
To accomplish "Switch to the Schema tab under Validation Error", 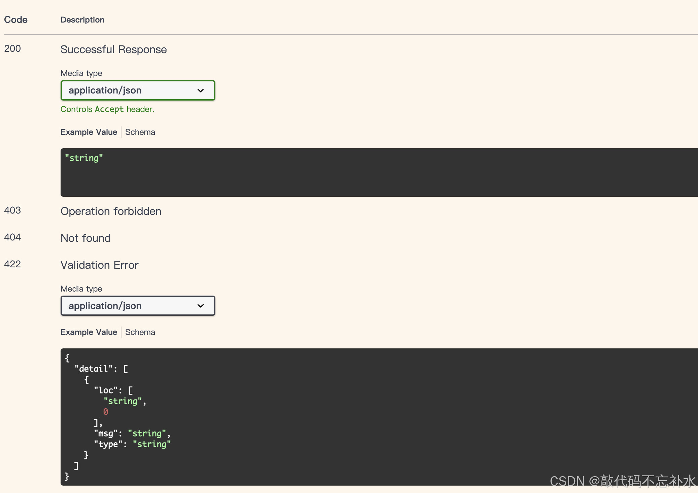I will pyautogui.click(x=140, y=332).
